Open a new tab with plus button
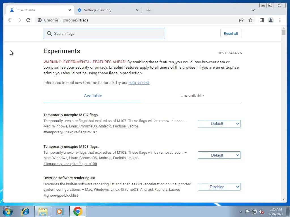Image resolution: width=290 pixels, height=217 pixels. coord(148,10)
